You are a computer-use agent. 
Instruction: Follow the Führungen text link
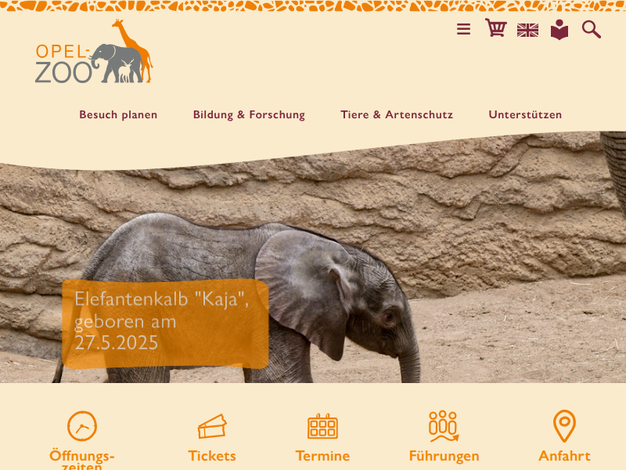(444, 456)
